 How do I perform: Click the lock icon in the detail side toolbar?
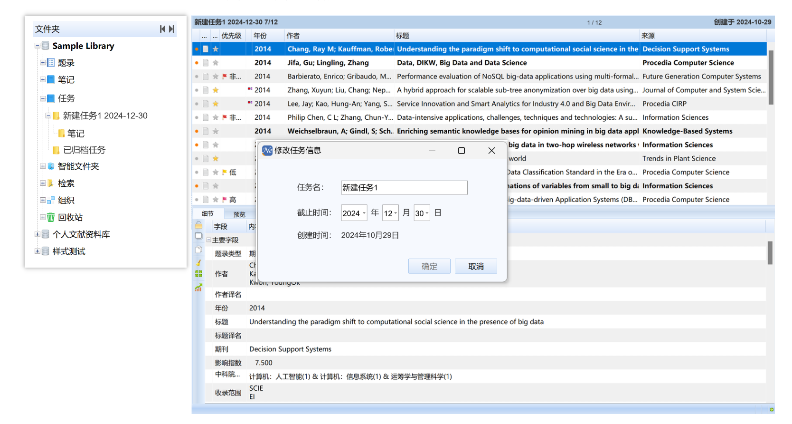point(198,225)
